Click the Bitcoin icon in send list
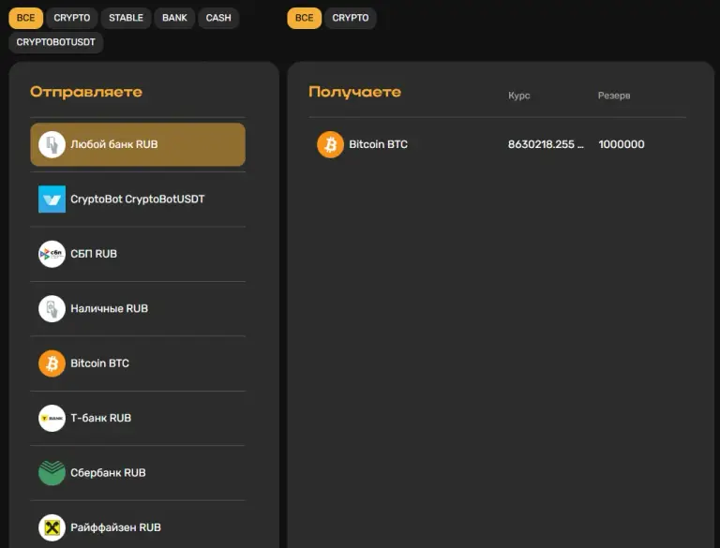The width and height of the screenshot is (720, 548). click(52, 363)
